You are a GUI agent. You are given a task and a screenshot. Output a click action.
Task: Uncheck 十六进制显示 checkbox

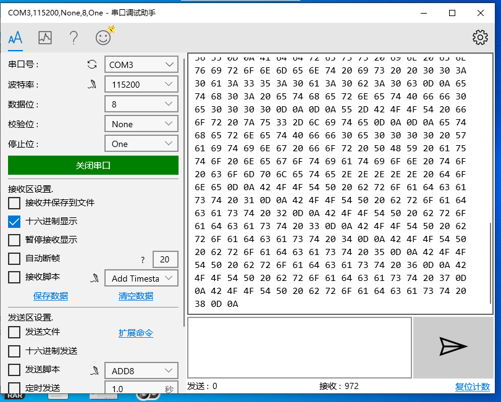14,221
